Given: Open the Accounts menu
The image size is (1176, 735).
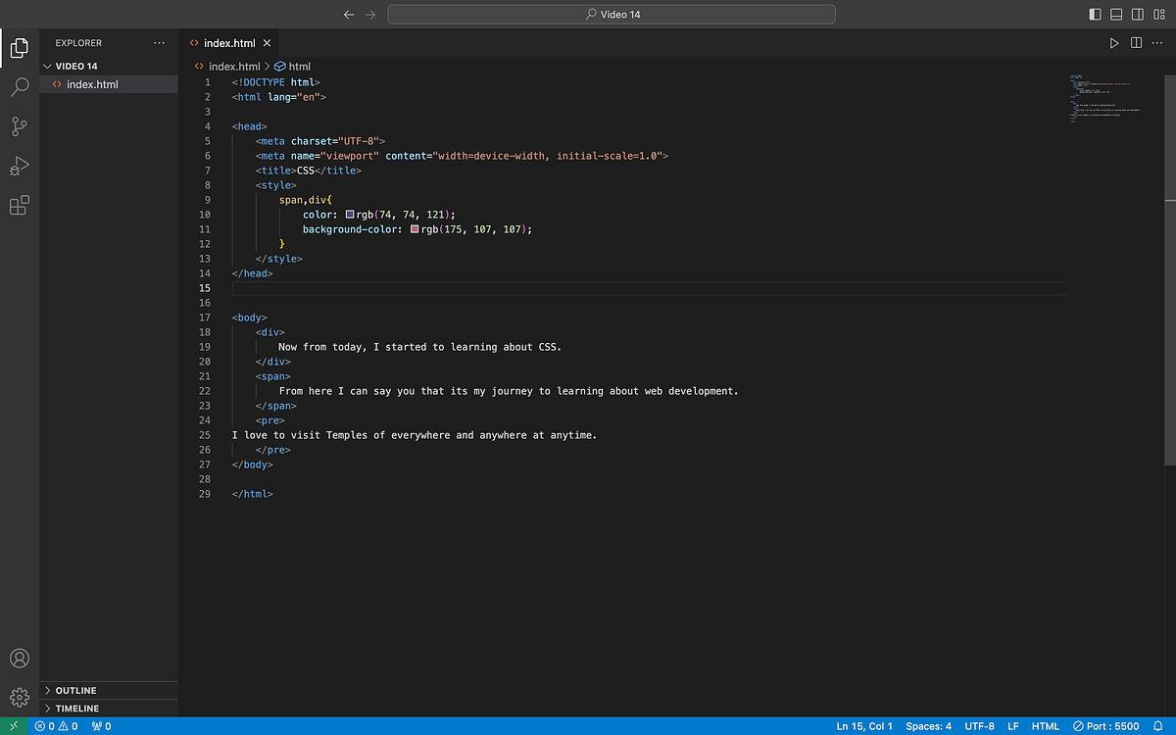Looking at the screenshot, I should click(19, 659).
